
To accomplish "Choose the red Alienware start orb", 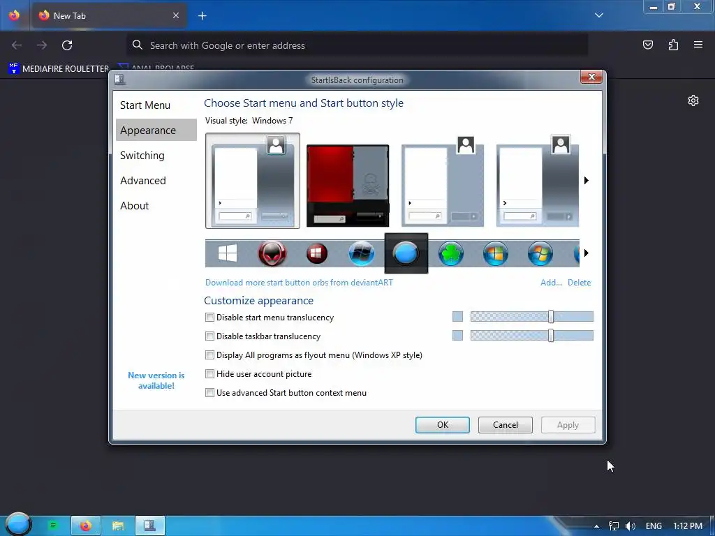I will tap(272, 253).
